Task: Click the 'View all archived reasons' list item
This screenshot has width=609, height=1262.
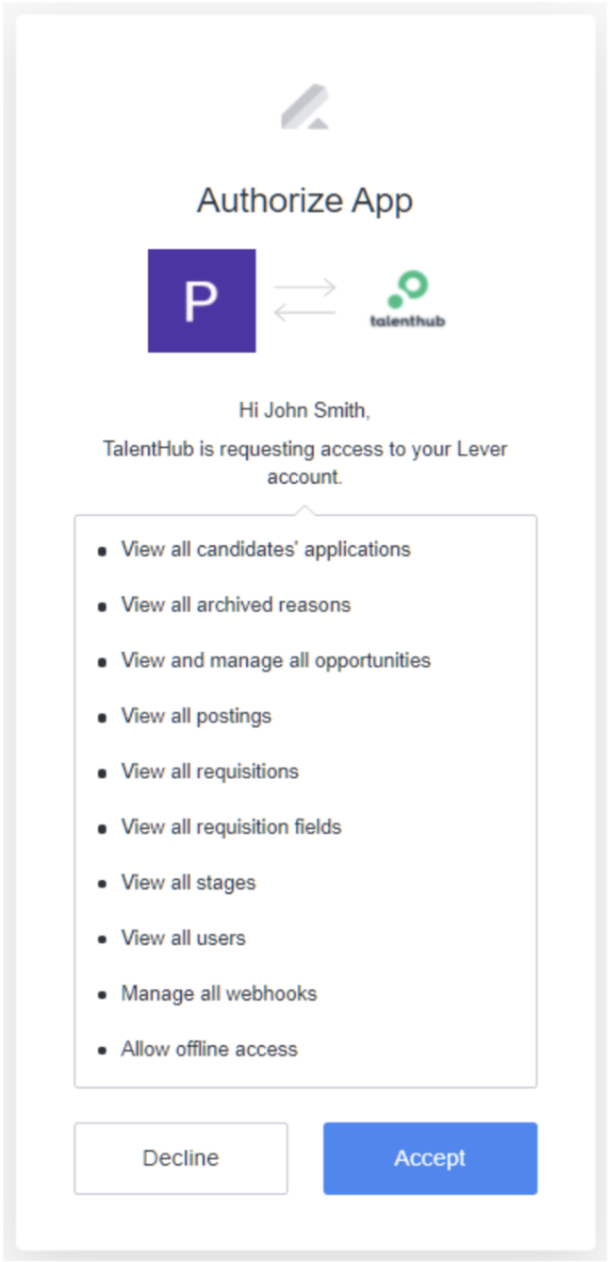Action: tap(235, 605)
